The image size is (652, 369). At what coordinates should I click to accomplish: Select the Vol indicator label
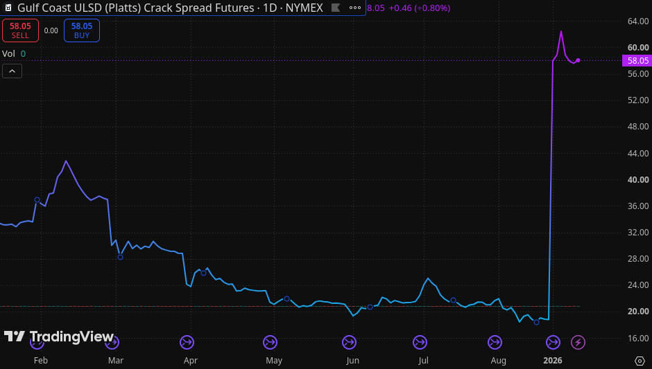pos(8,53)
